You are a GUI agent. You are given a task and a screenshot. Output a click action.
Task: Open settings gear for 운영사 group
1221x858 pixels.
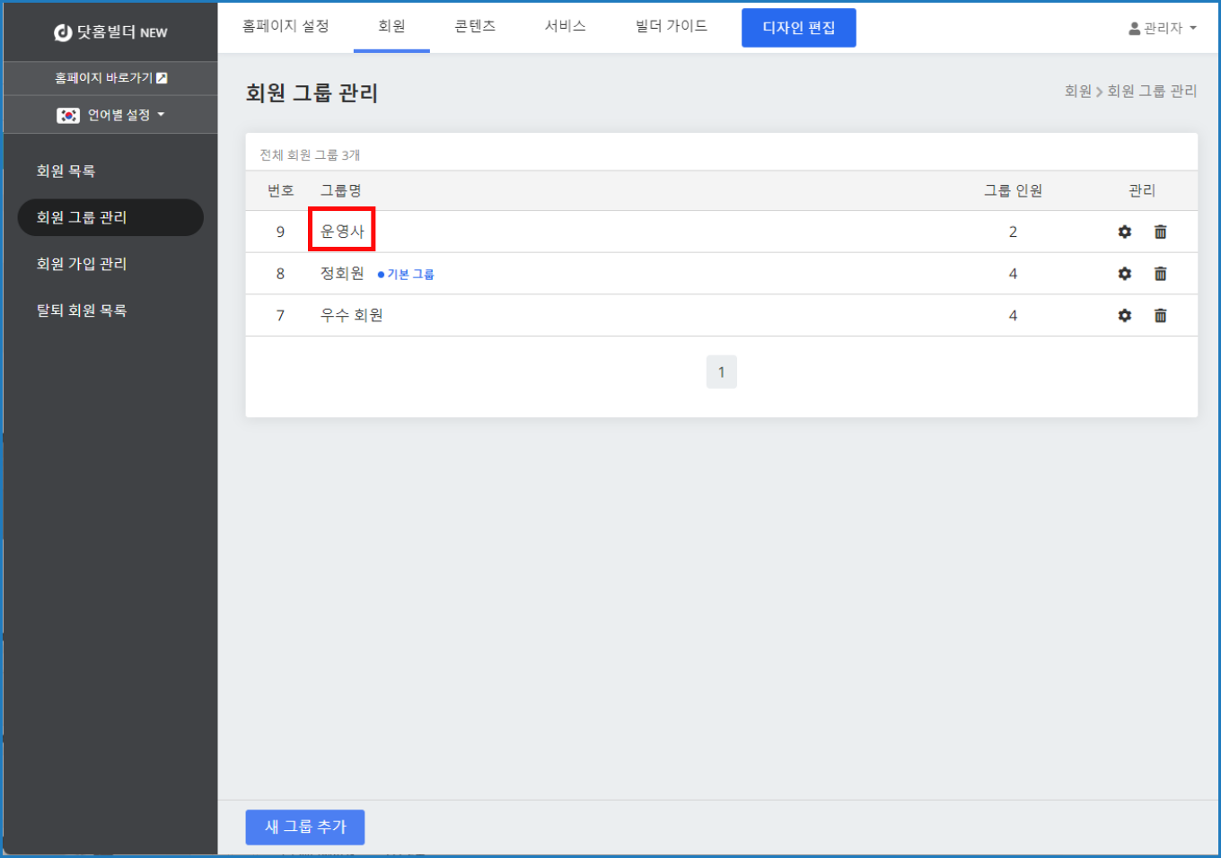(1124, 232)
